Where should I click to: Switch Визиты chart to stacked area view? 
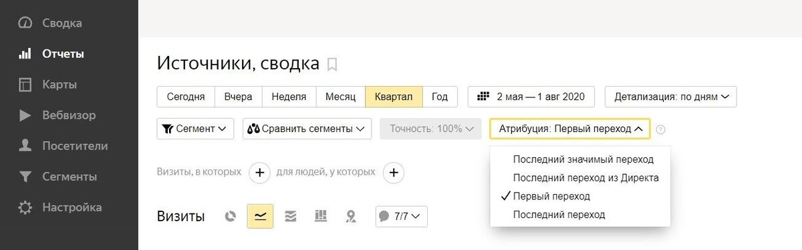tap(290, 216)
